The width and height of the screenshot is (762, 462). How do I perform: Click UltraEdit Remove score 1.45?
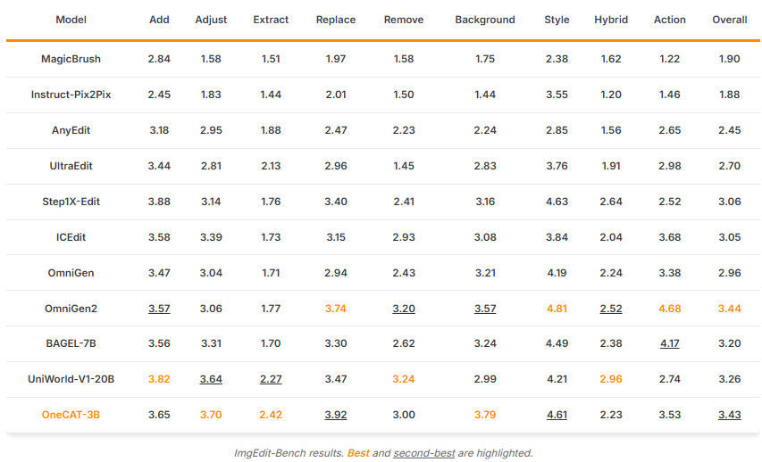click(x=404, y=166)
